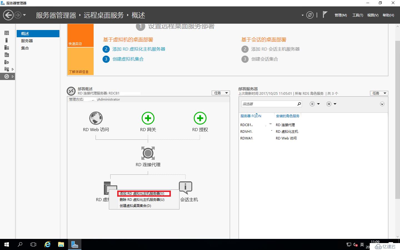
Task: Select 集合 in the left navigation
Action: (x=38, y=48)
